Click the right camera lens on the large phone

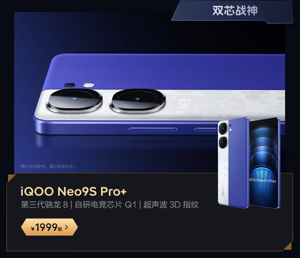click(137, 101)
